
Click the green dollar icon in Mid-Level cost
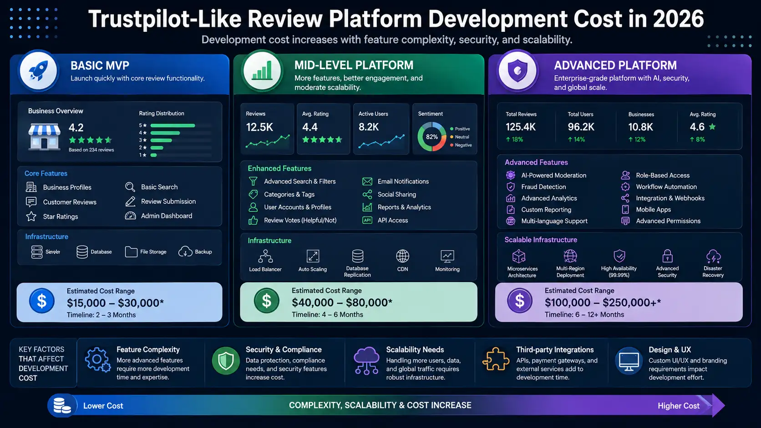point(266,301)
